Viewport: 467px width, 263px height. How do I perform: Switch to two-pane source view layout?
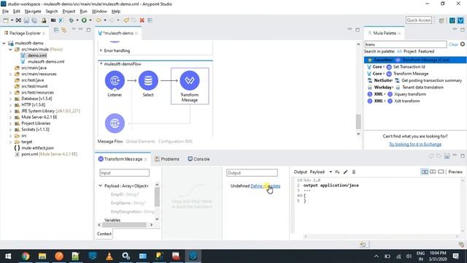(433, 172)
